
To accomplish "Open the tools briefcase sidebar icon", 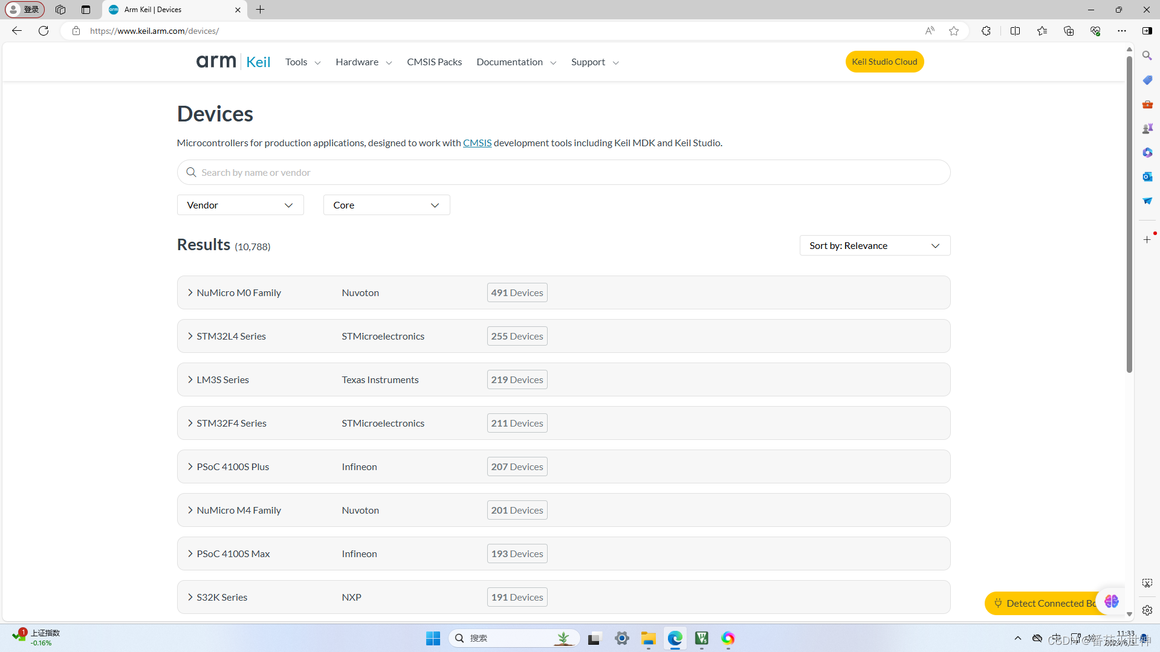I will (x=1147, y=104).
